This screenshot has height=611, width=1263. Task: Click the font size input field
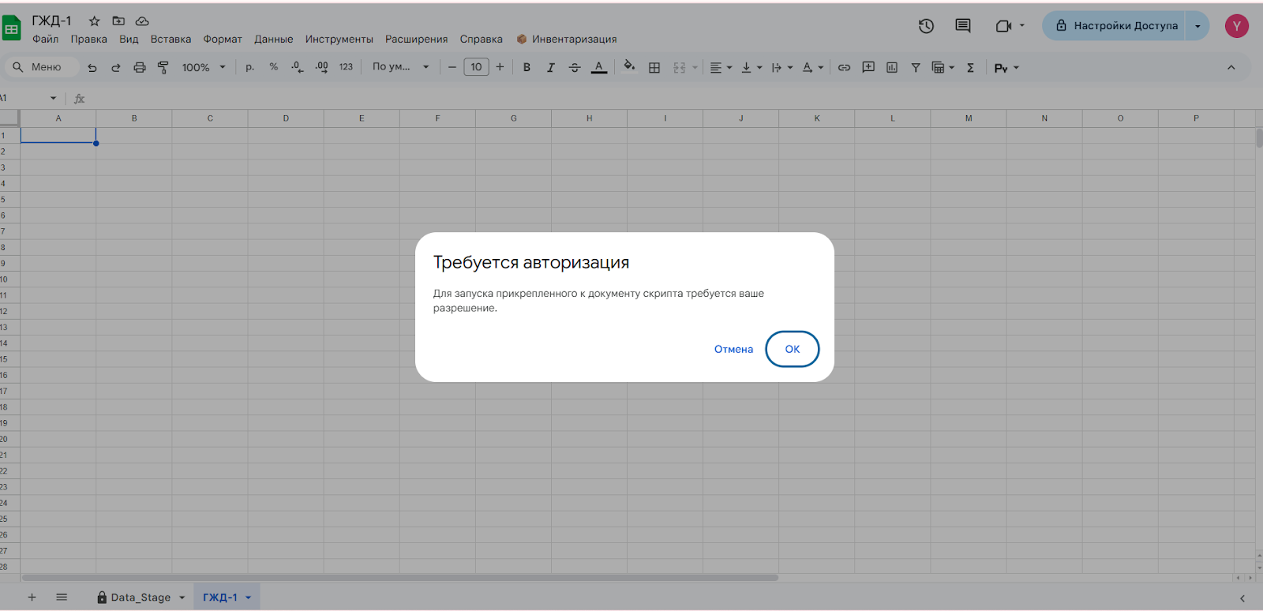click(476, 67)
